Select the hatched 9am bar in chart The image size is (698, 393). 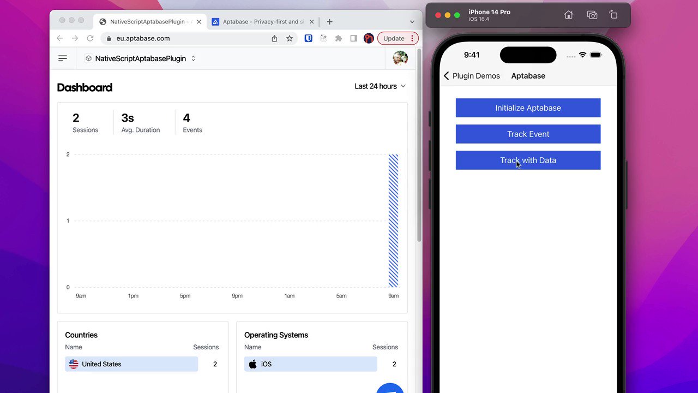pyautogui.click(x=393, y=221)
